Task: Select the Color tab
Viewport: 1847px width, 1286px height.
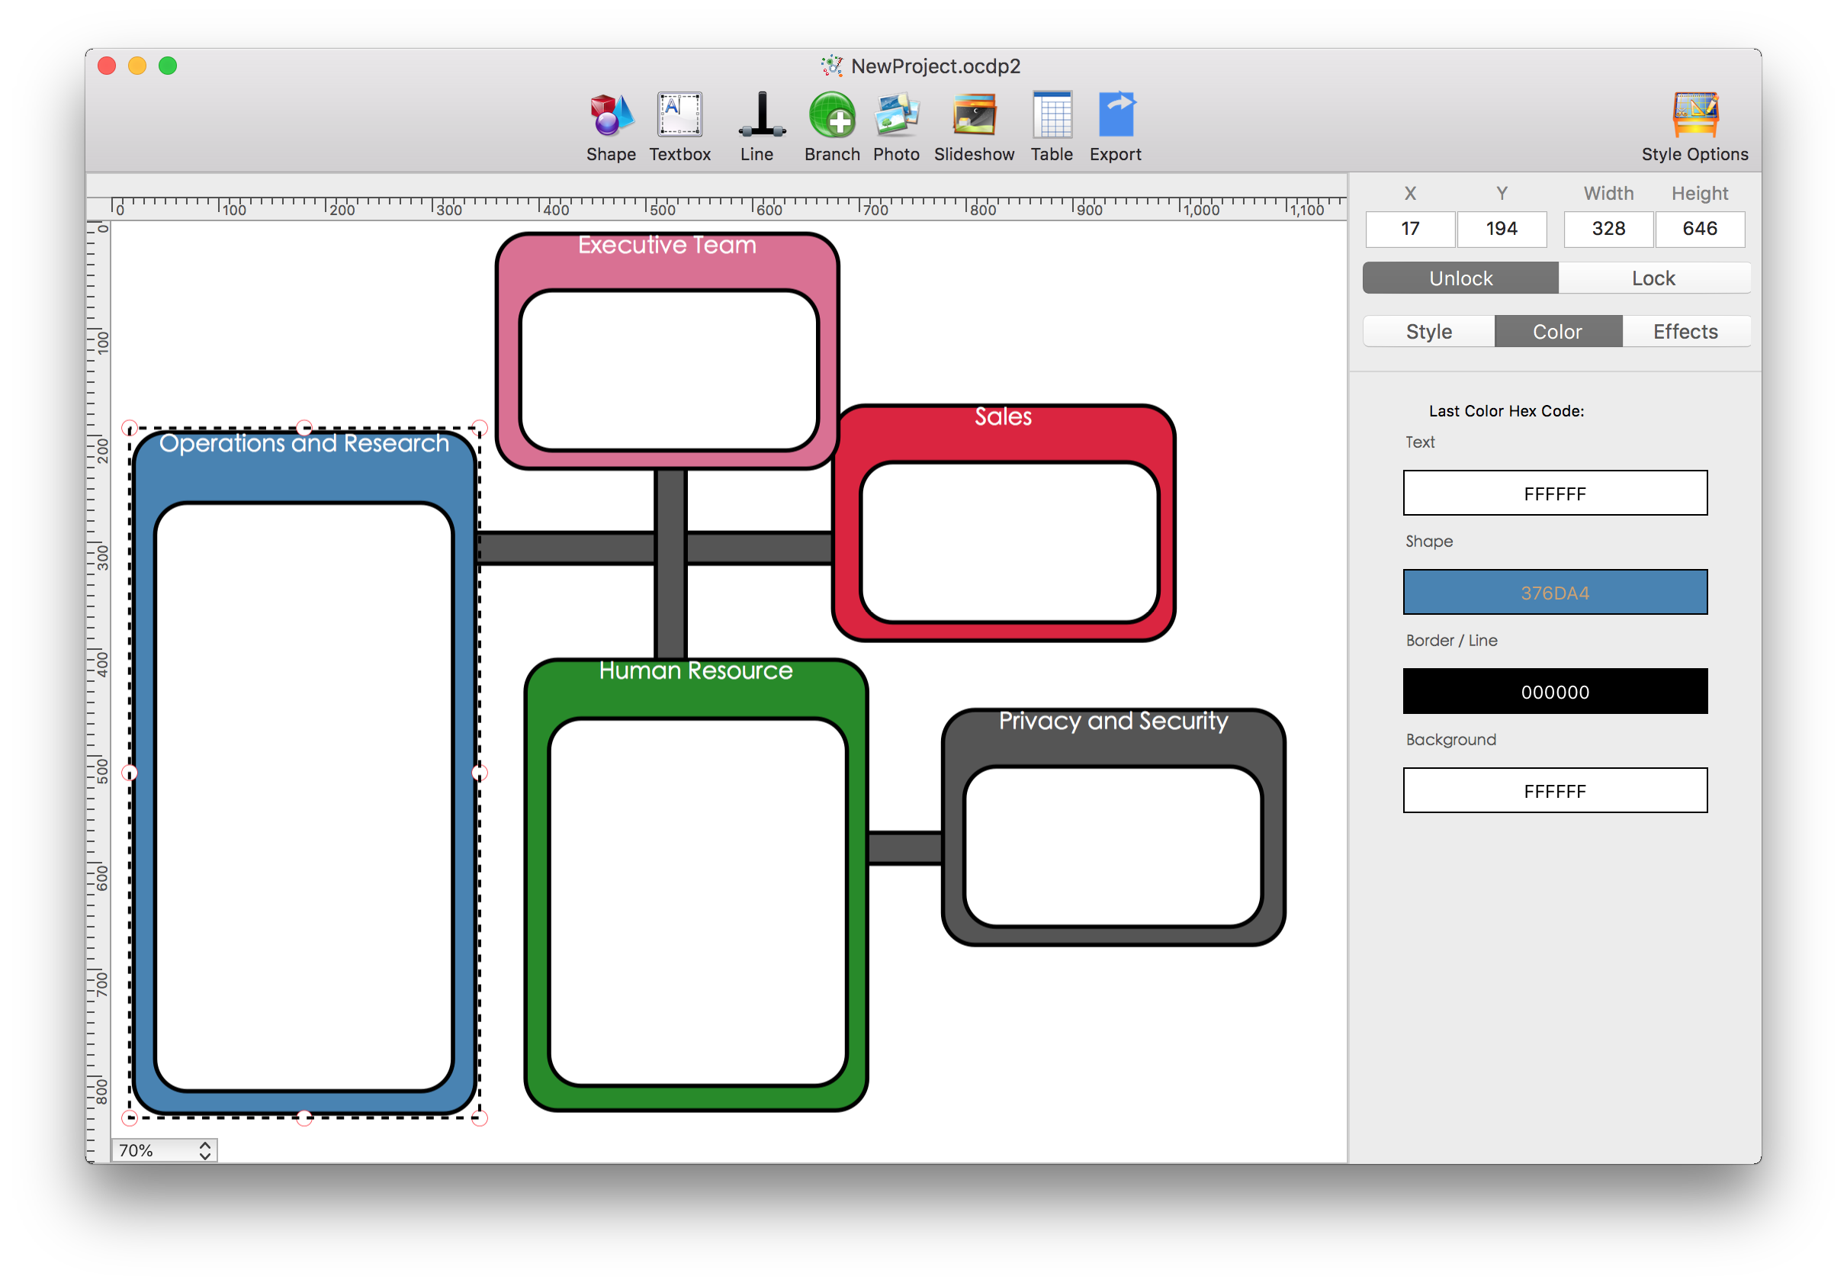Action: click(1555, 331)
